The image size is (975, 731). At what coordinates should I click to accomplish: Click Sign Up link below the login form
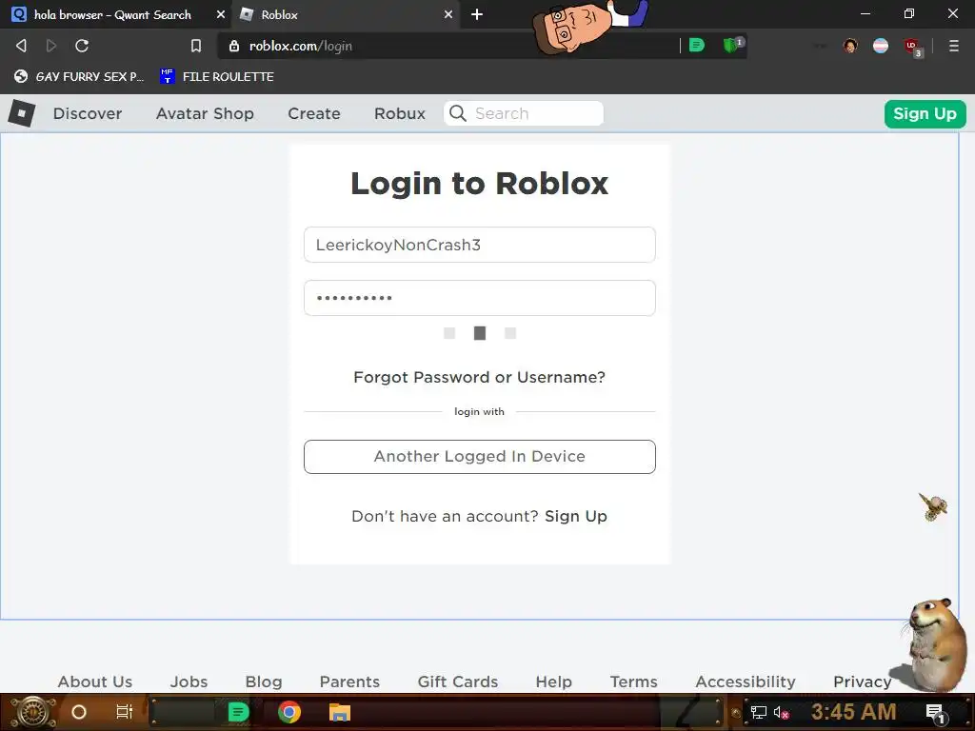576,516
